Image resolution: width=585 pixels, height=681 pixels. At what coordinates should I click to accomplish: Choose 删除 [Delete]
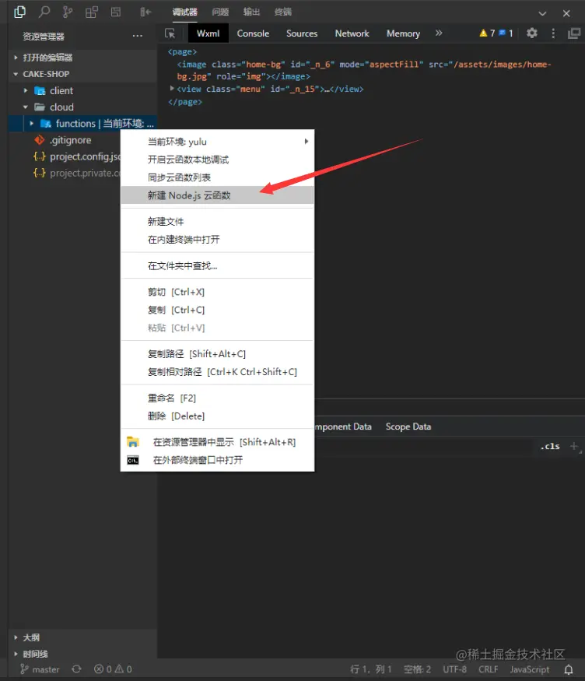[217, 416]
